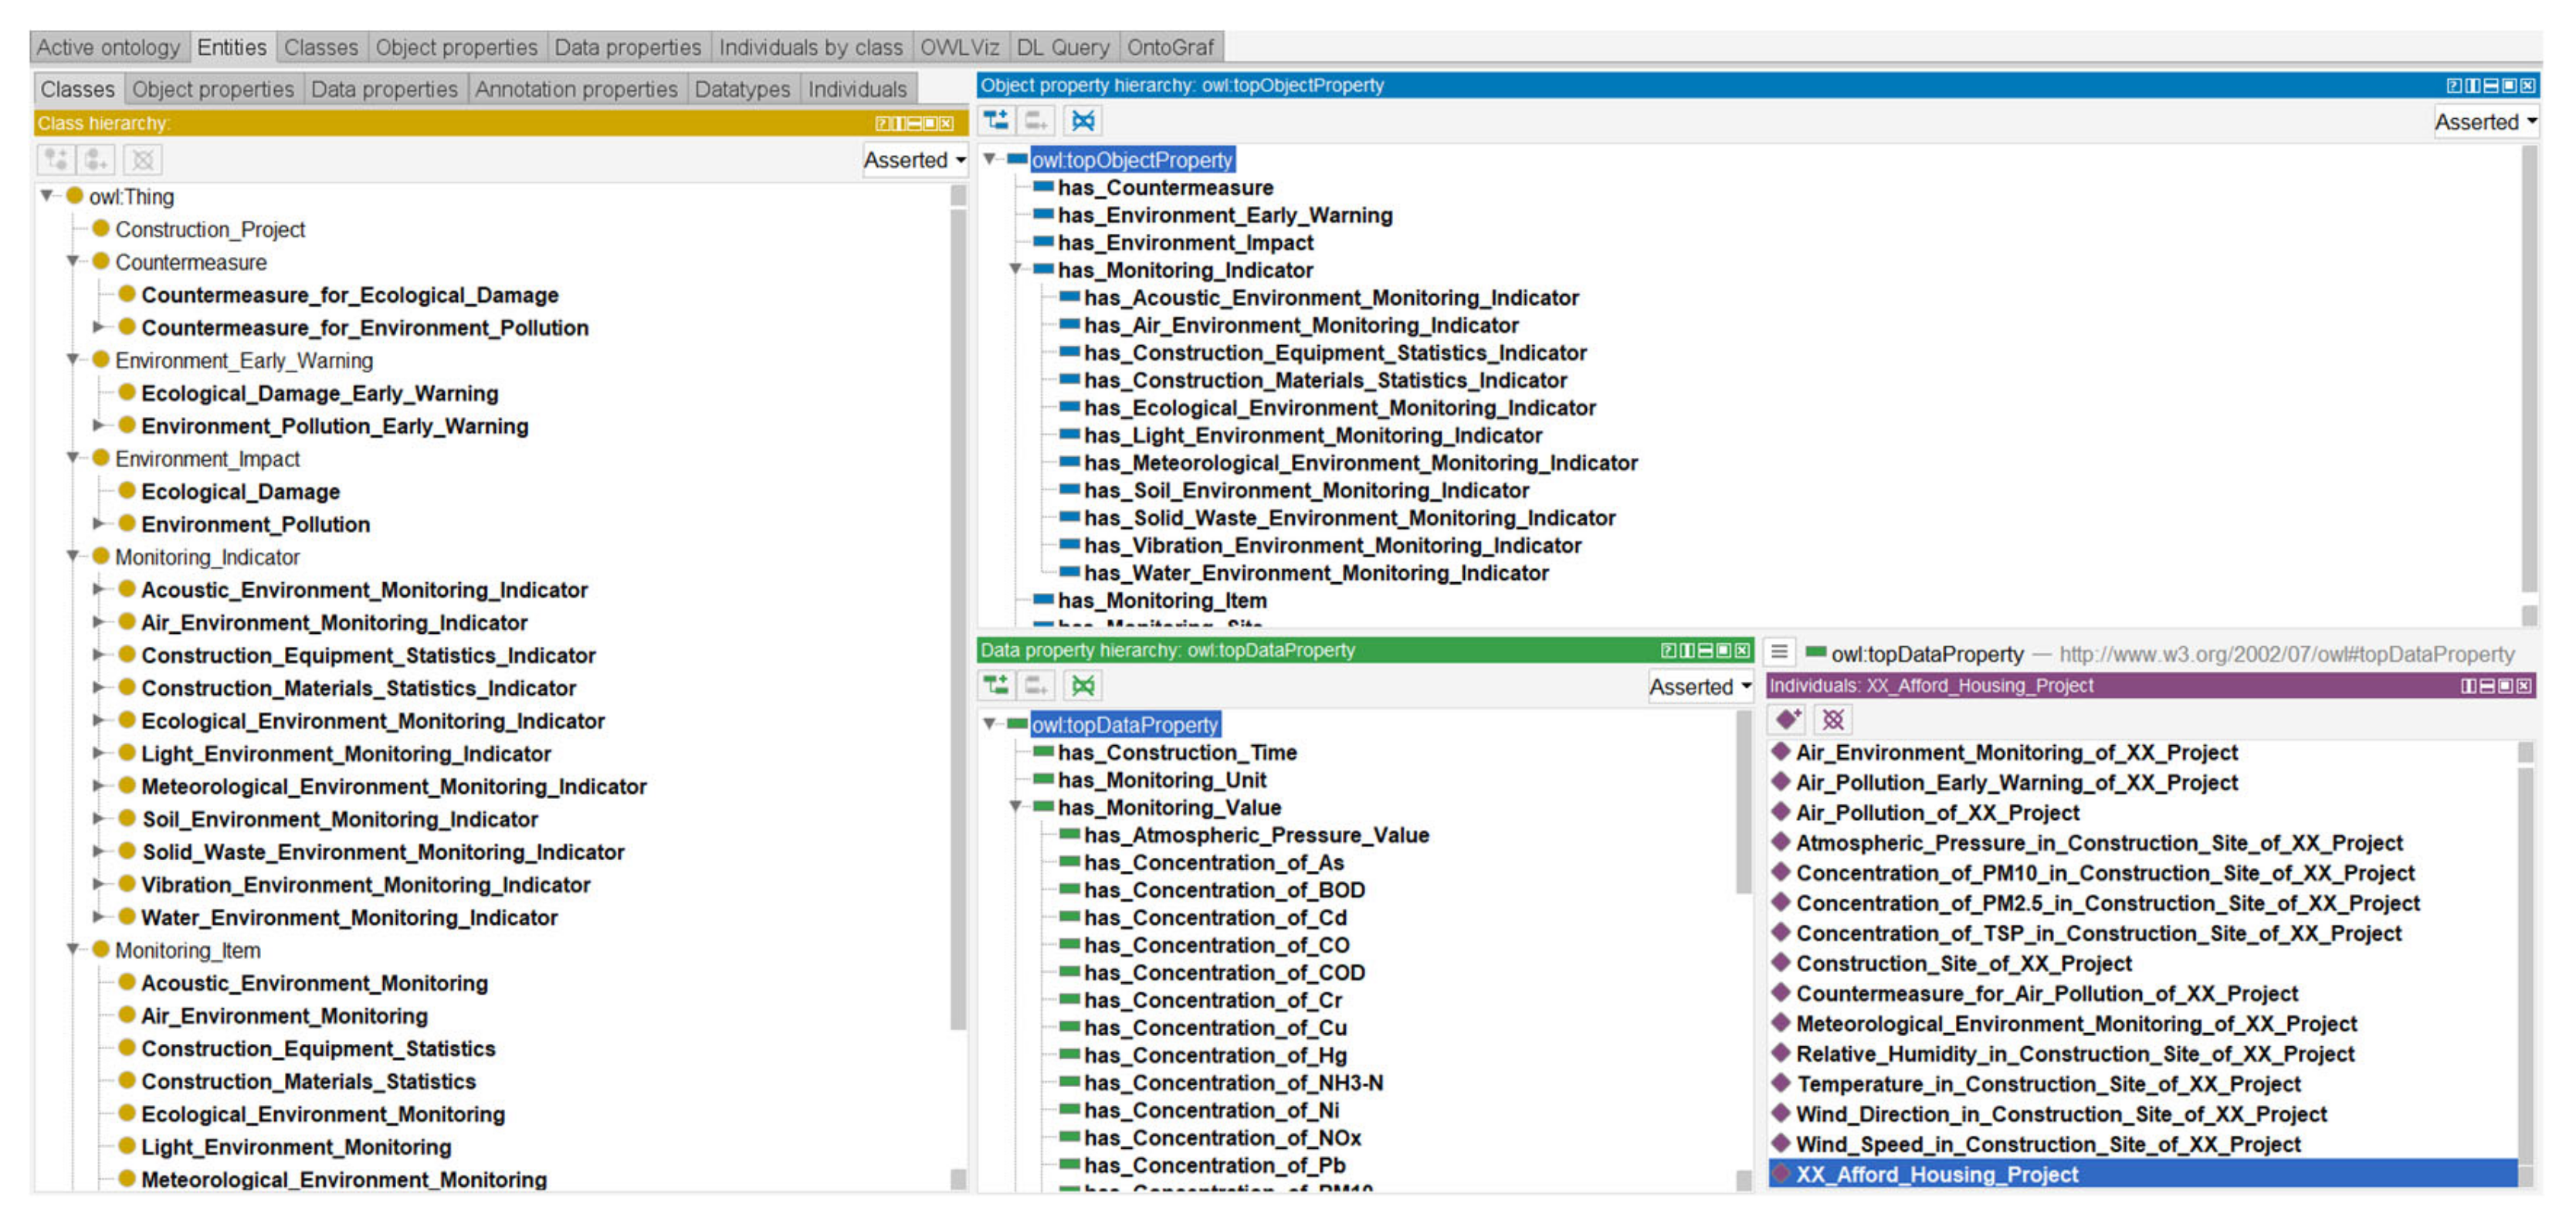The image size is (2576, 1223).
Task: Click delete data property icon
Action: pos(1082,685)
